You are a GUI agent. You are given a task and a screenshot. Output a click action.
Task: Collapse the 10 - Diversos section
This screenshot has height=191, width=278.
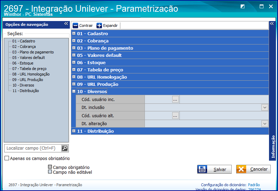74,91
